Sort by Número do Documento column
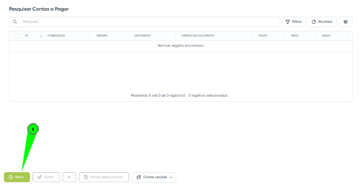The image size is (359, 188). (198, 35)
